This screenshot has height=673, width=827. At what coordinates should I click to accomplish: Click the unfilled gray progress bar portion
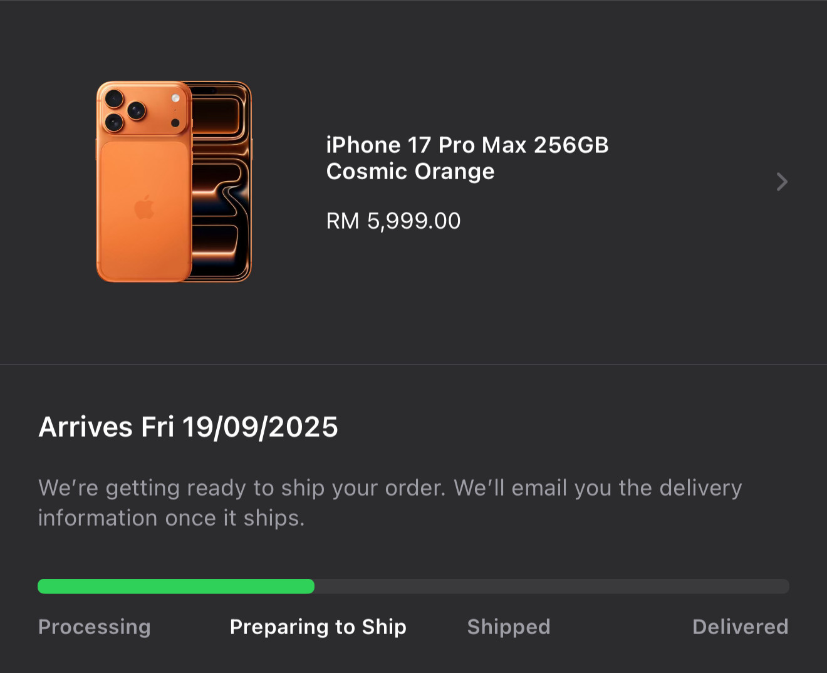(x=551, y=587)
